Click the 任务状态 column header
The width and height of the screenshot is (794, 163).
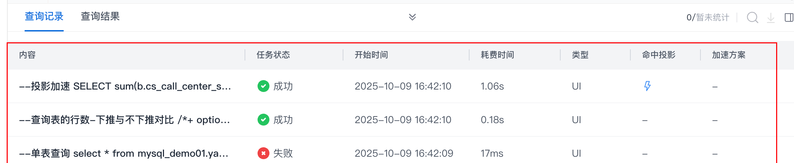pos(273,55)
